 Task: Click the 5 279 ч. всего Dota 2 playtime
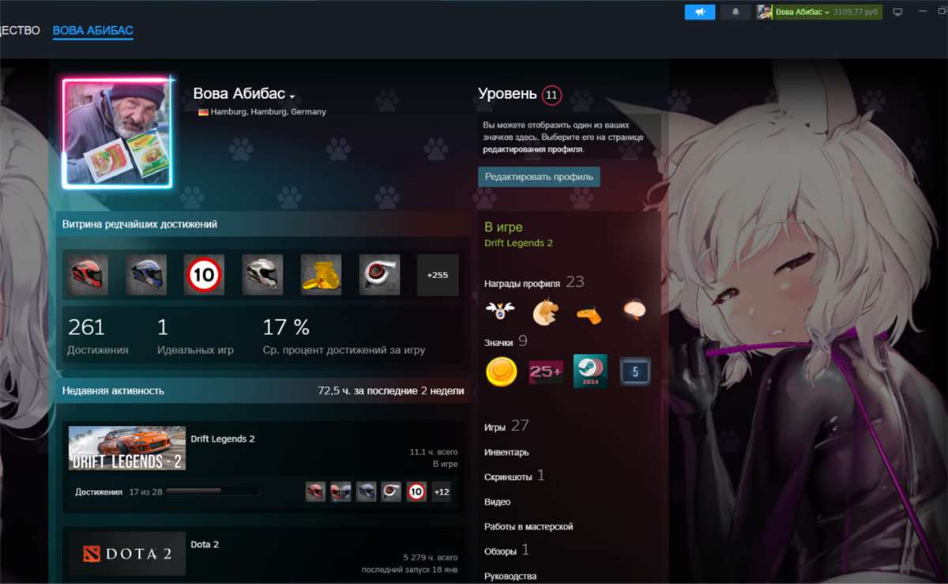point(430,557)
